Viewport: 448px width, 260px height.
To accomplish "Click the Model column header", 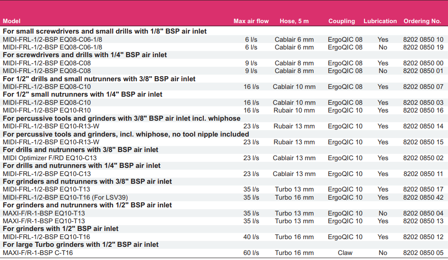I will [11, 21].
